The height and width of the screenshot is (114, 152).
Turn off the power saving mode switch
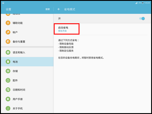142,18
